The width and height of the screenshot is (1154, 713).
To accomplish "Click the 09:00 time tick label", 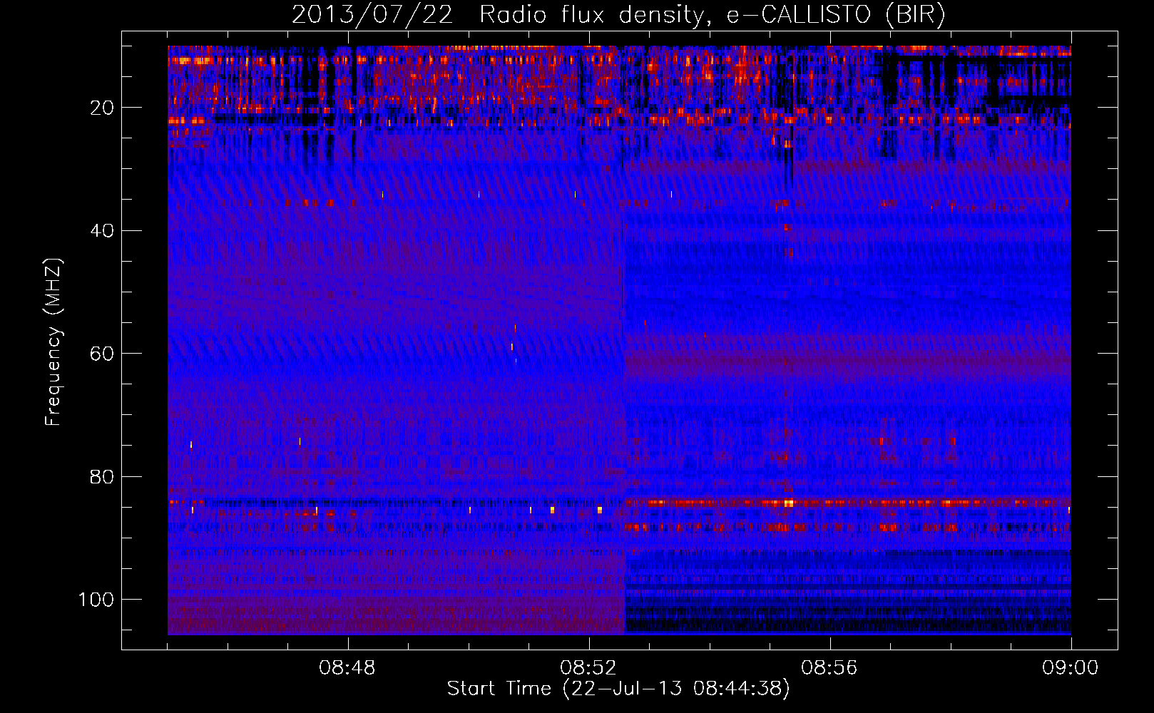I will click(x=1071, y=668).
